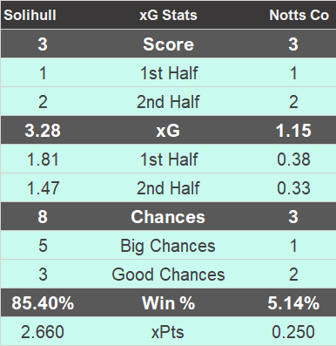Select Notts Co's 1.15 xG value
The image size is (336, 346).
(293, 131)
